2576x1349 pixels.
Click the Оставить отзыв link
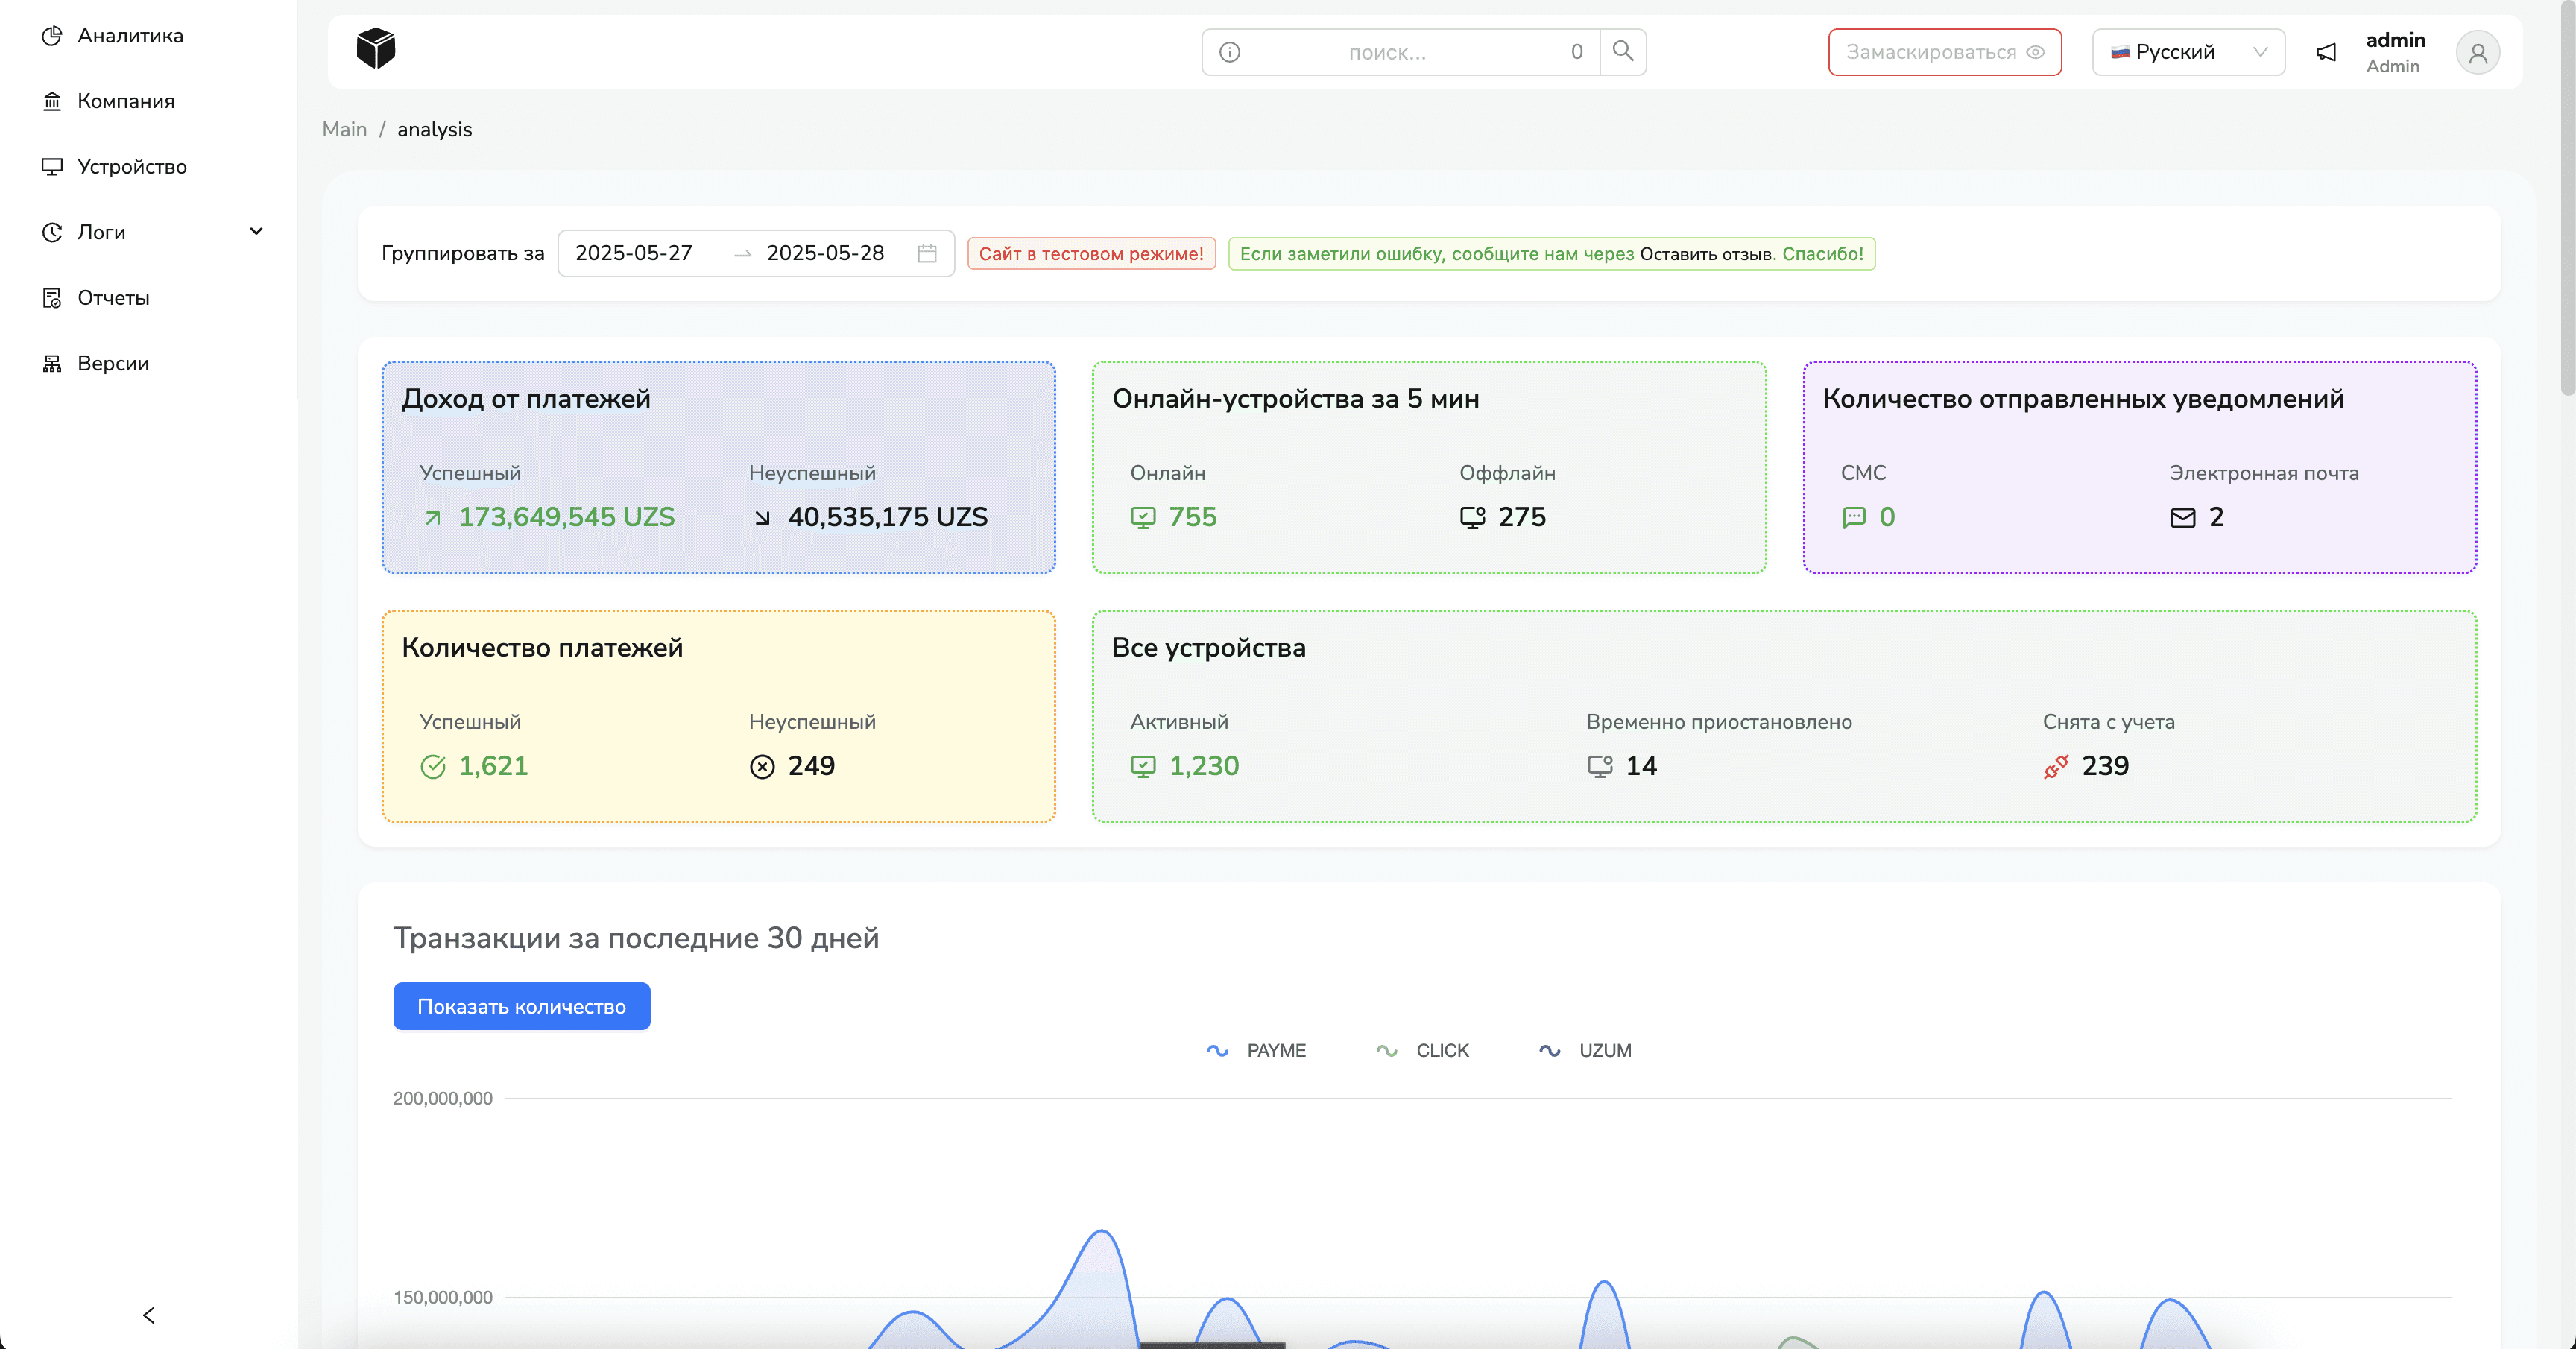[x=1705, y=254]
